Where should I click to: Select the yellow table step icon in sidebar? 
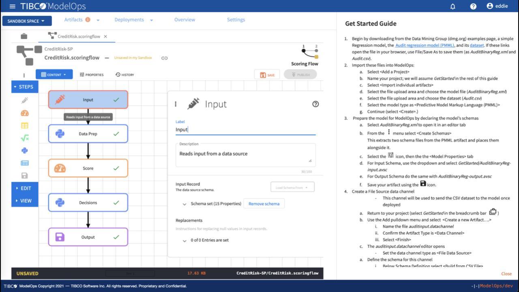[25, 126]
